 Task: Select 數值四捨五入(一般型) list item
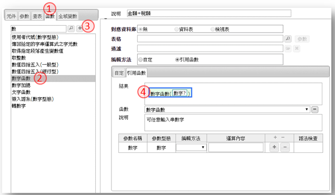[53, 65]
